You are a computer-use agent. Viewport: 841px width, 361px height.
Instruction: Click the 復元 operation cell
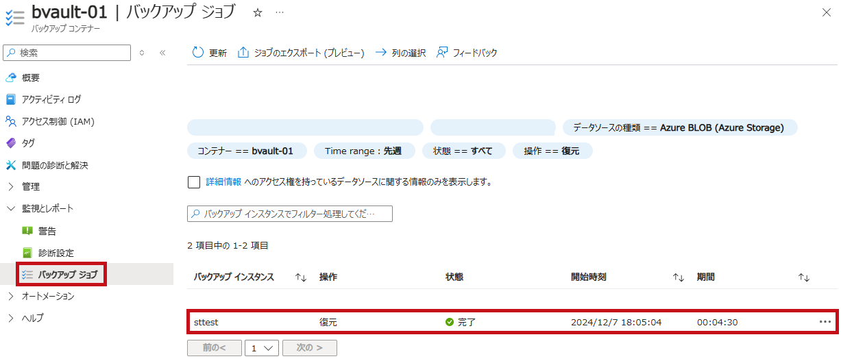[x=328, y=322]
